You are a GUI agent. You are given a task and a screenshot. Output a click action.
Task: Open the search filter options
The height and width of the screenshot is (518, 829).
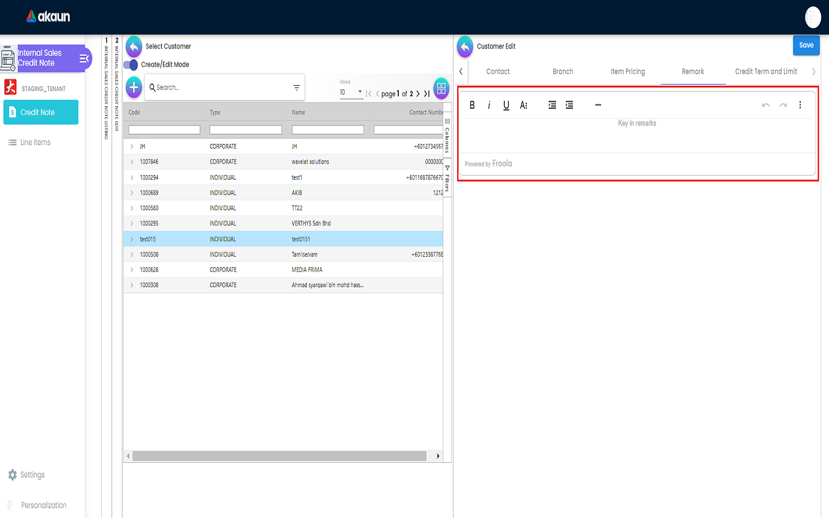click(x=296, y=88)
